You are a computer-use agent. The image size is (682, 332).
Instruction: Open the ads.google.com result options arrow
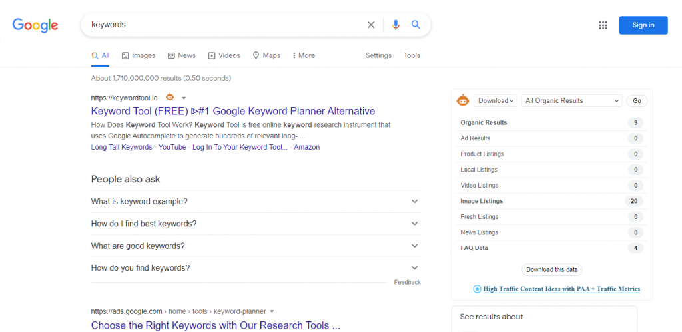pyautogui.click(x=272, y=311)
